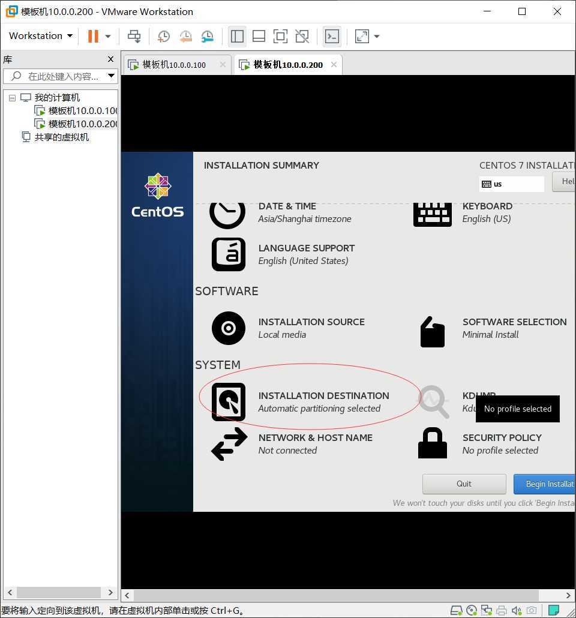
Task: Open the library search filter dropdown
Action: coord(111,76)
